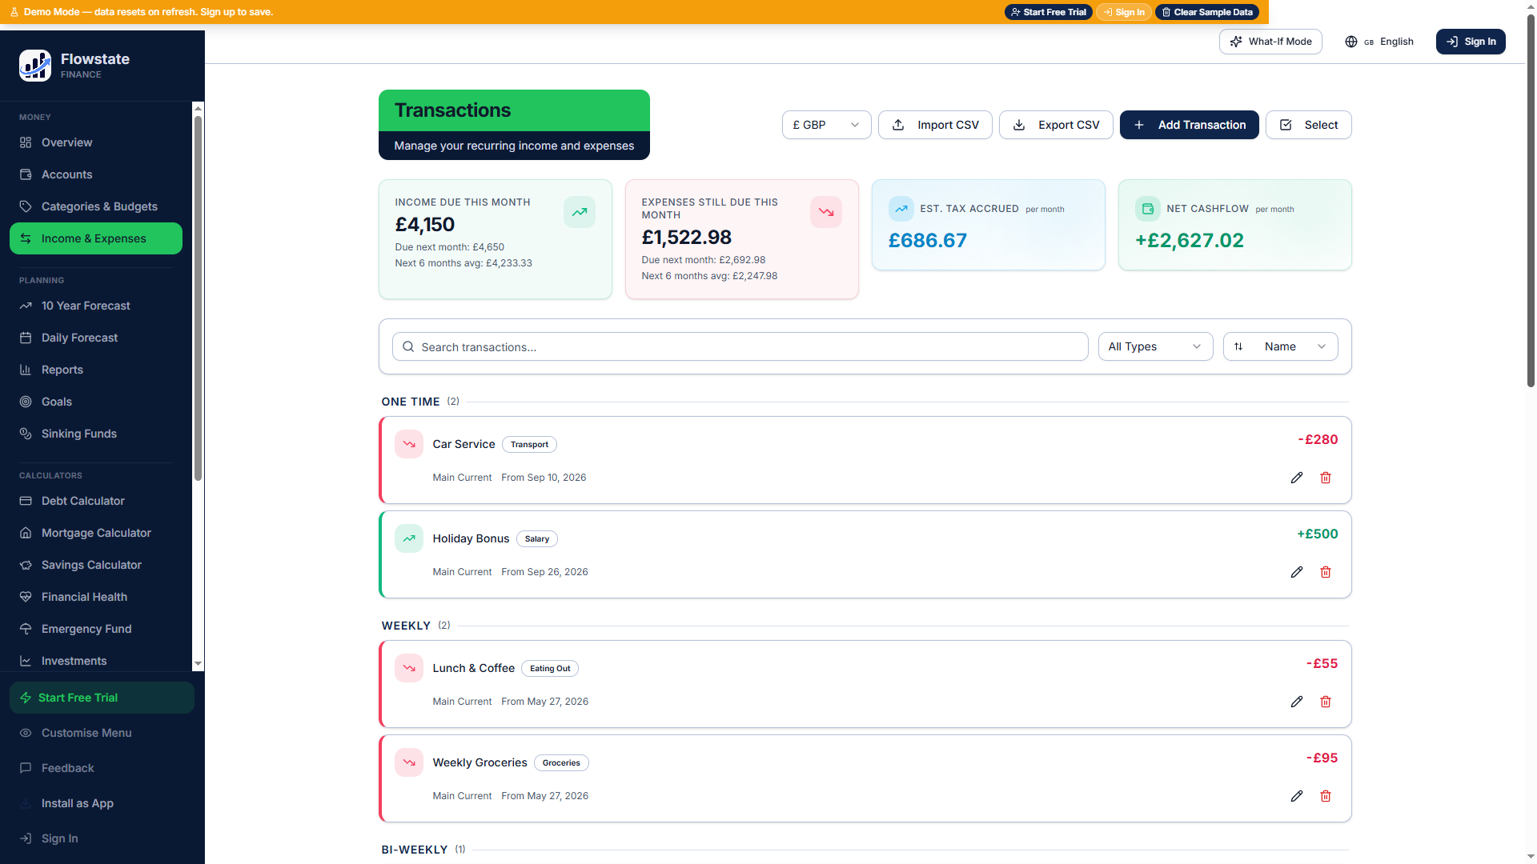Click the Eating Out category tag

550,669
